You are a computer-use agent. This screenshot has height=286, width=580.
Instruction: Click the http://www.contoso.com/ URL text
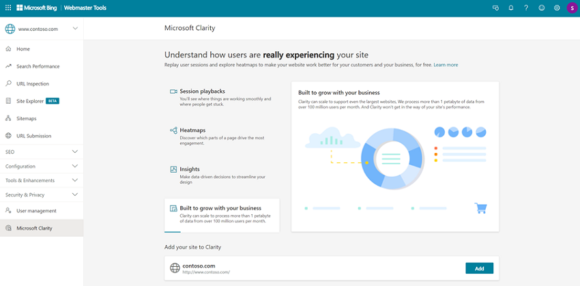click(206, 272)
